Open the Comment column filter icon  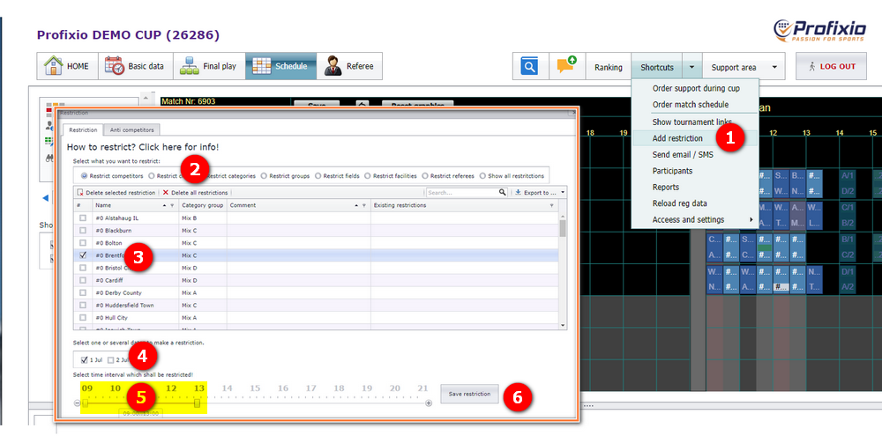(x=364, y=205)
